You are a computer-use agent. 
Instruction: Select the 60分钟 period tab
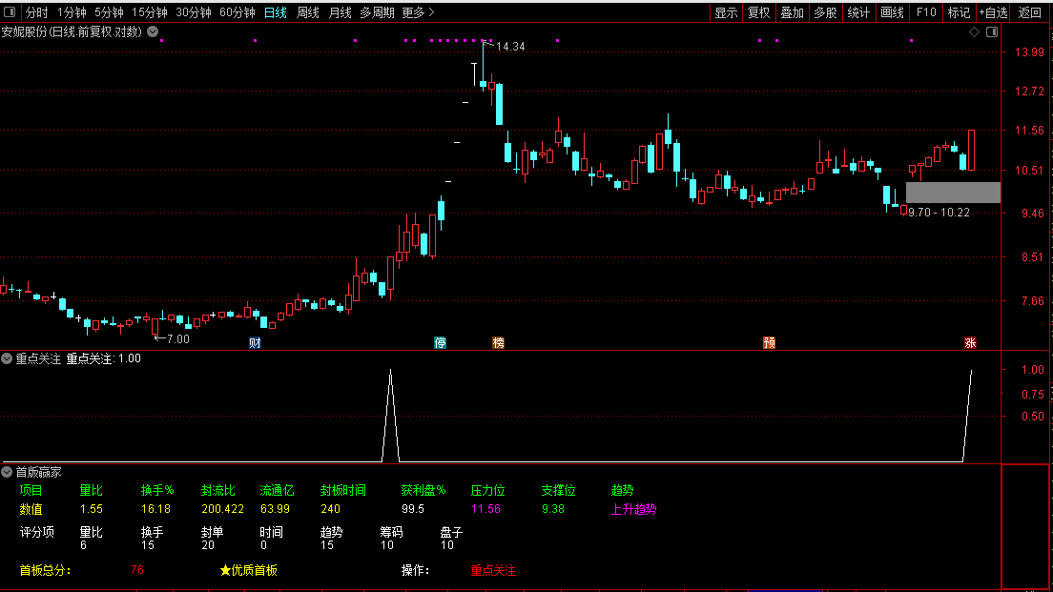click(237, 12)
